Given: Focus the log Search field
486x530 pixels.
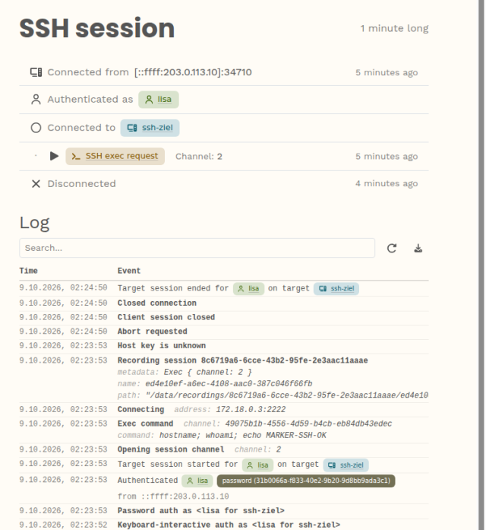Looking at the screenshot, I should pyautogui.click(x=197, y=248).
